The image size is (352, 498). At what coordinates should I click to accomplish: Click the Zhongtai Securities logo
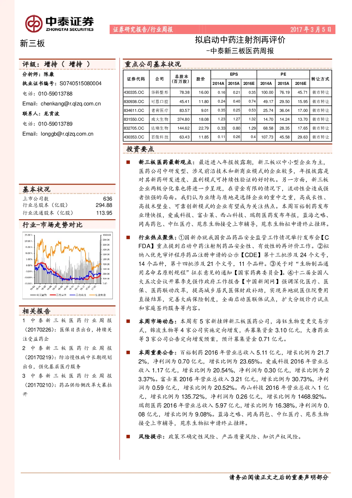(59, 24)
